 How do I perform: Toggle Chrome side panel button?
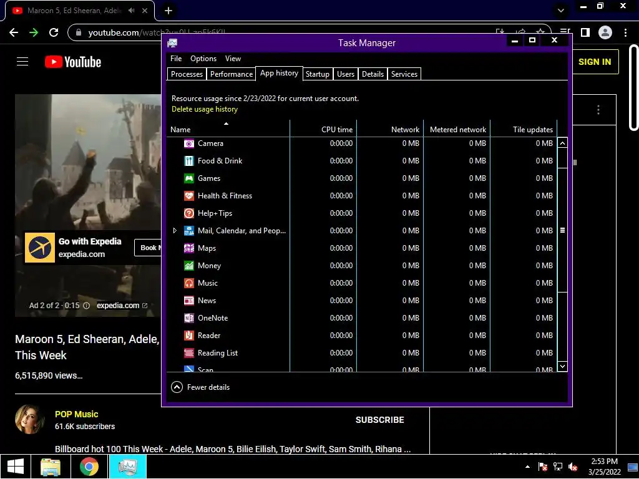585,32
